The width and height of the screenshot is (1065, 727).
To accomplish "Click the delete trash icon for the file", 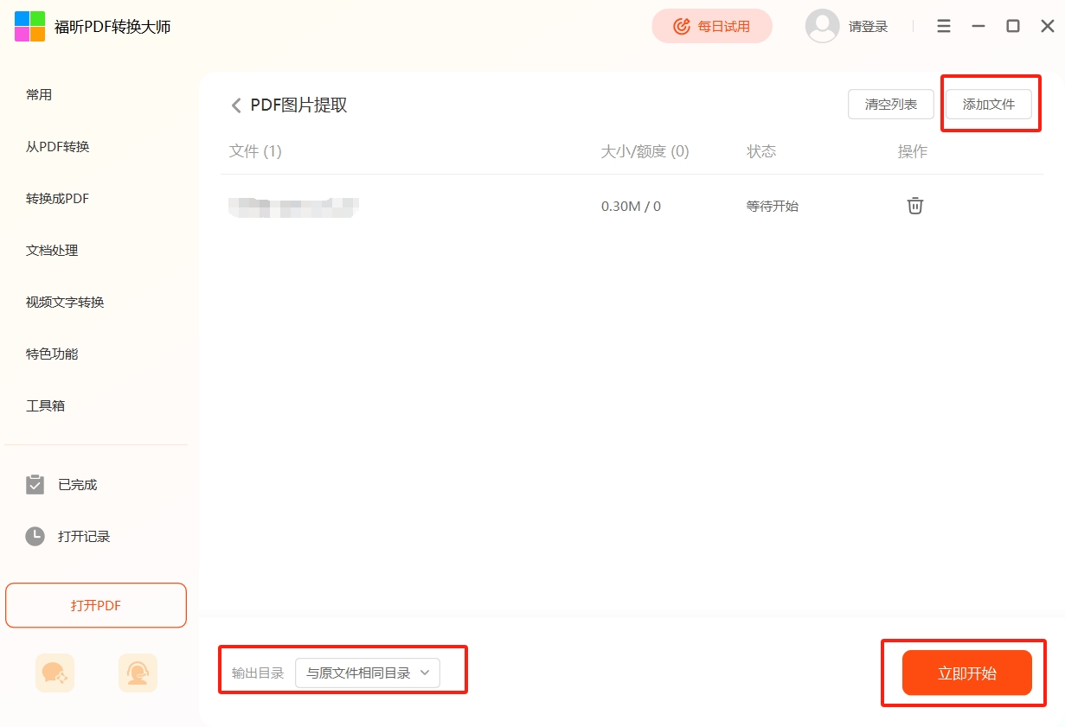I will coord(914,206).
